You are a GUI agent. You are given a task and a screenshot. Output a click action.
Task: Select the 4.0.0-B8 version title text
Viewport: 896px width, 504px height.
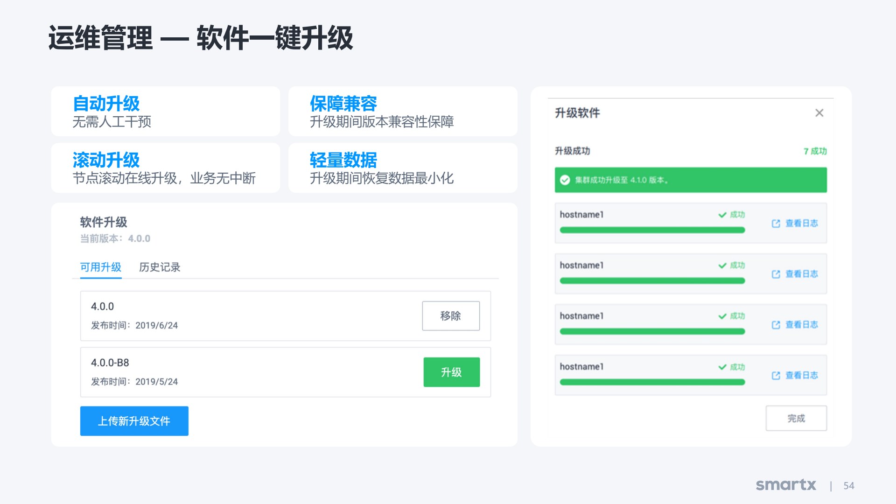(110, 363)
